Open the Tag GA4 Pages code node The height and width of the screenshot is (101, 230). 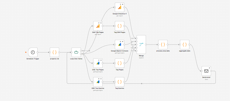point(120,26)
